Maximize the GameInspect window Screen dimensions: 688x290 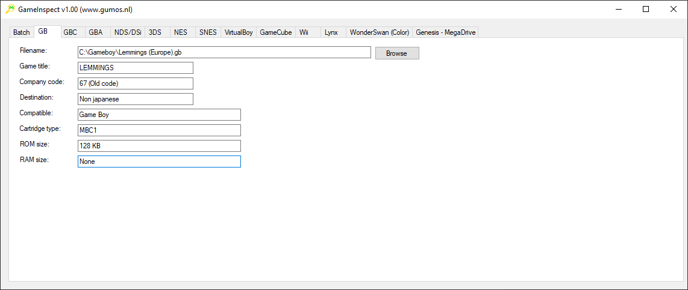646,9
